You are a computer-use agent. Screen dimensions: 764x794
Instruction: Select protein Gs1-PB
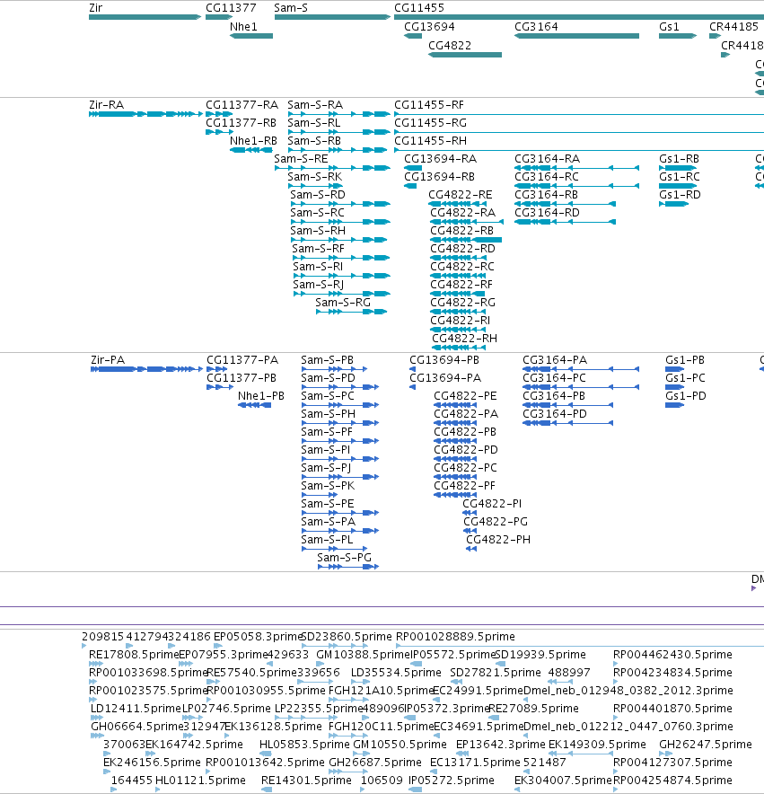[x=674, y=369]
